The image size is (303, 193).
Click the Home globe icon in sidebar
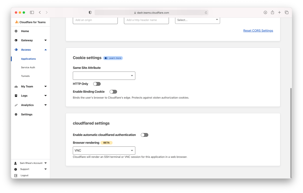[16, 31]
